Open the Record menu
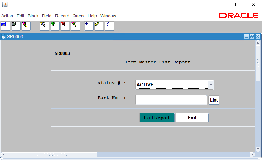The image size is (262, 160). tap(62, 16)
